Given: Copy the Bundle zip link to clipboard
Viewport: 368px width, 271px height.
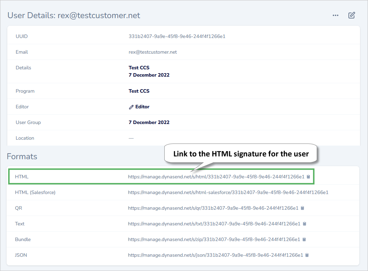Looking at the screenshot, I should tap(304, 239).
